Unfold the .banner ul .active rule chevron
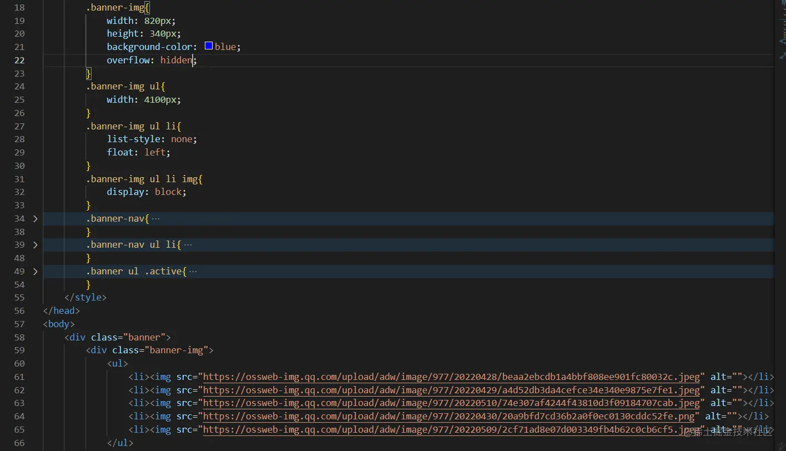Image resolution: width=786 pixels, height=451 pixels. click(x=36, y=272)
